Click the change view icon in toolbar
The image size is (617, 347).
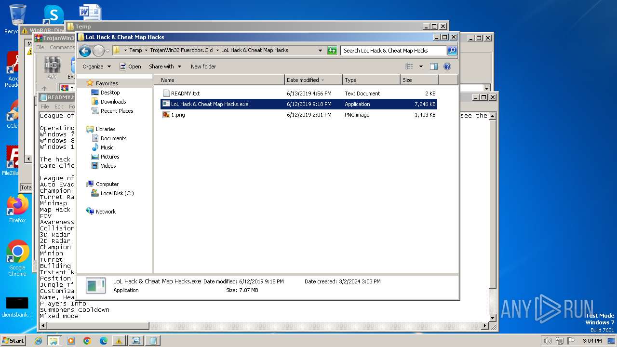[x=409, y=67]
